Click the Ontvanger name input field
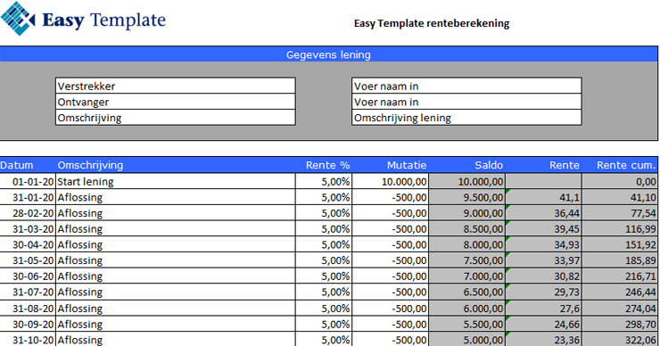 [x=466, y=102]
